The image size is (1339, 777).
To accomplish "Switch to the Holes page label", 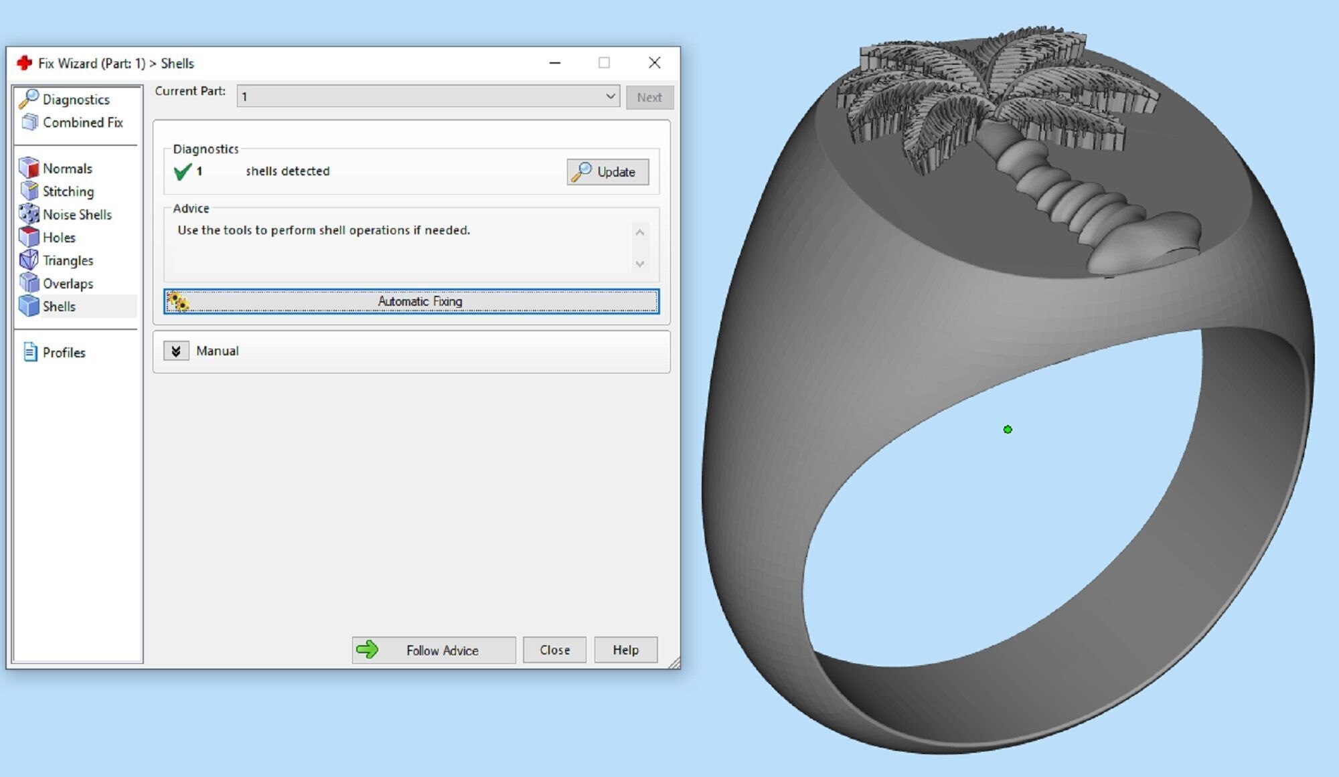I will coord(59,238).
